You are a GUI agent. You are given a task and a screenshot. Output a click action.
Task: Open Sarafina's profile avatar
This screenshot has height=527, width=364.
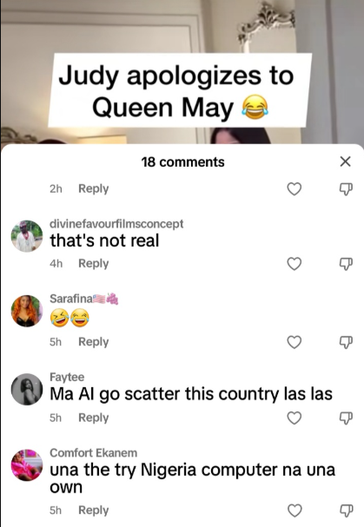[x=27, y=311]
